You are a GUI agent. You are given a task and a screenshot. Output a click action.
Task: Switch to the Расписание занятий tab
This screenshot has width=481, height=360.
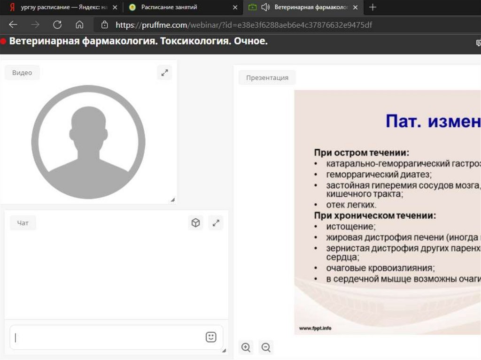pyautogui.click(x=169, y=8)
